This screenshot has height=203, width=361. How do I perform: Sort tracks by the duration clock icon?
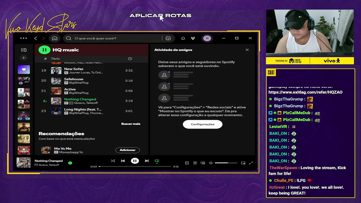pos(130,59)
